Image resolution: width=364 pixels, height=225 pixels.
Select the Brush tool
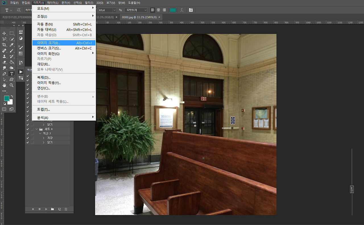[12, 51]
